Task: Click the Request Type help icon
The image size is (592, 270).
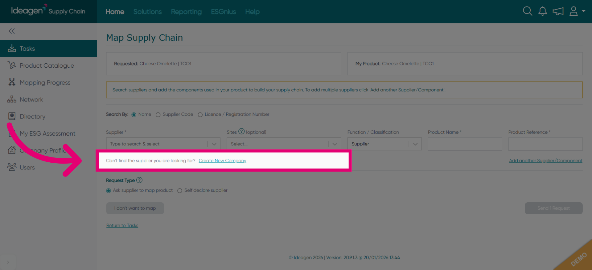Action: (x=139, y=180)
